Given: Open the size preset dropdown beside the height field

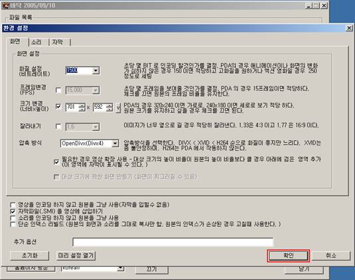Looking at the screenshot, I should pos(117,107).
